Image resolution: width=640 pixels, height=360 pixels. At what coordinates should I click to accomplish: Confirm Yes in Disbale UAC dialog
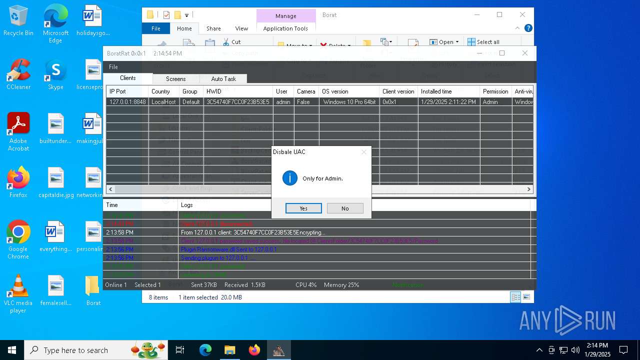tap(303, 208)
